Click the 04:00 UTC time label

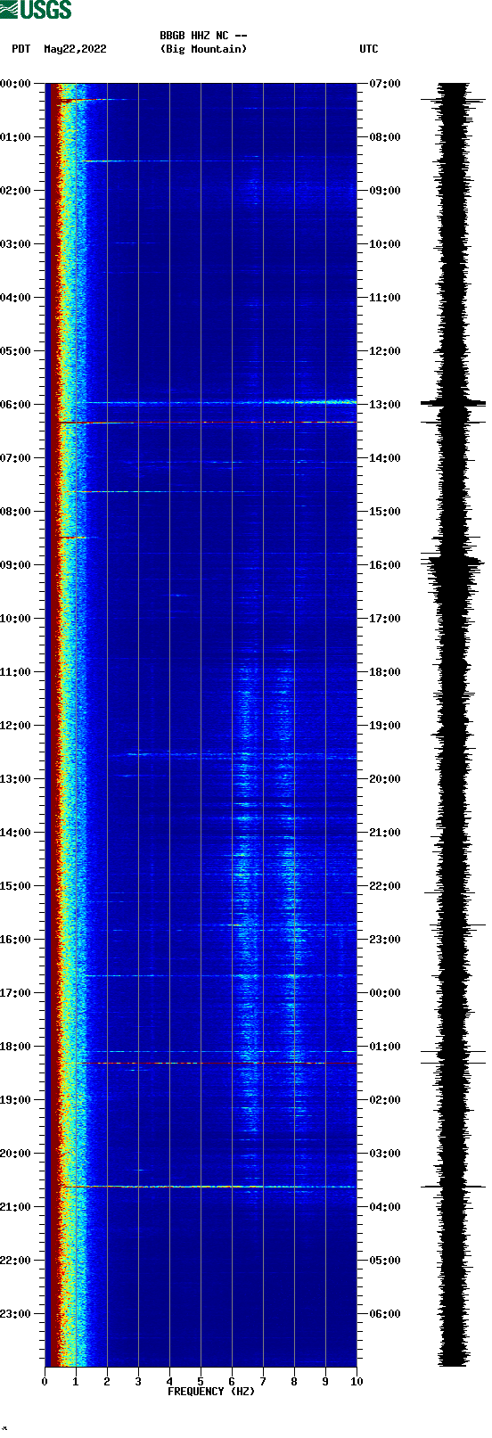[x=385, y=1207]
